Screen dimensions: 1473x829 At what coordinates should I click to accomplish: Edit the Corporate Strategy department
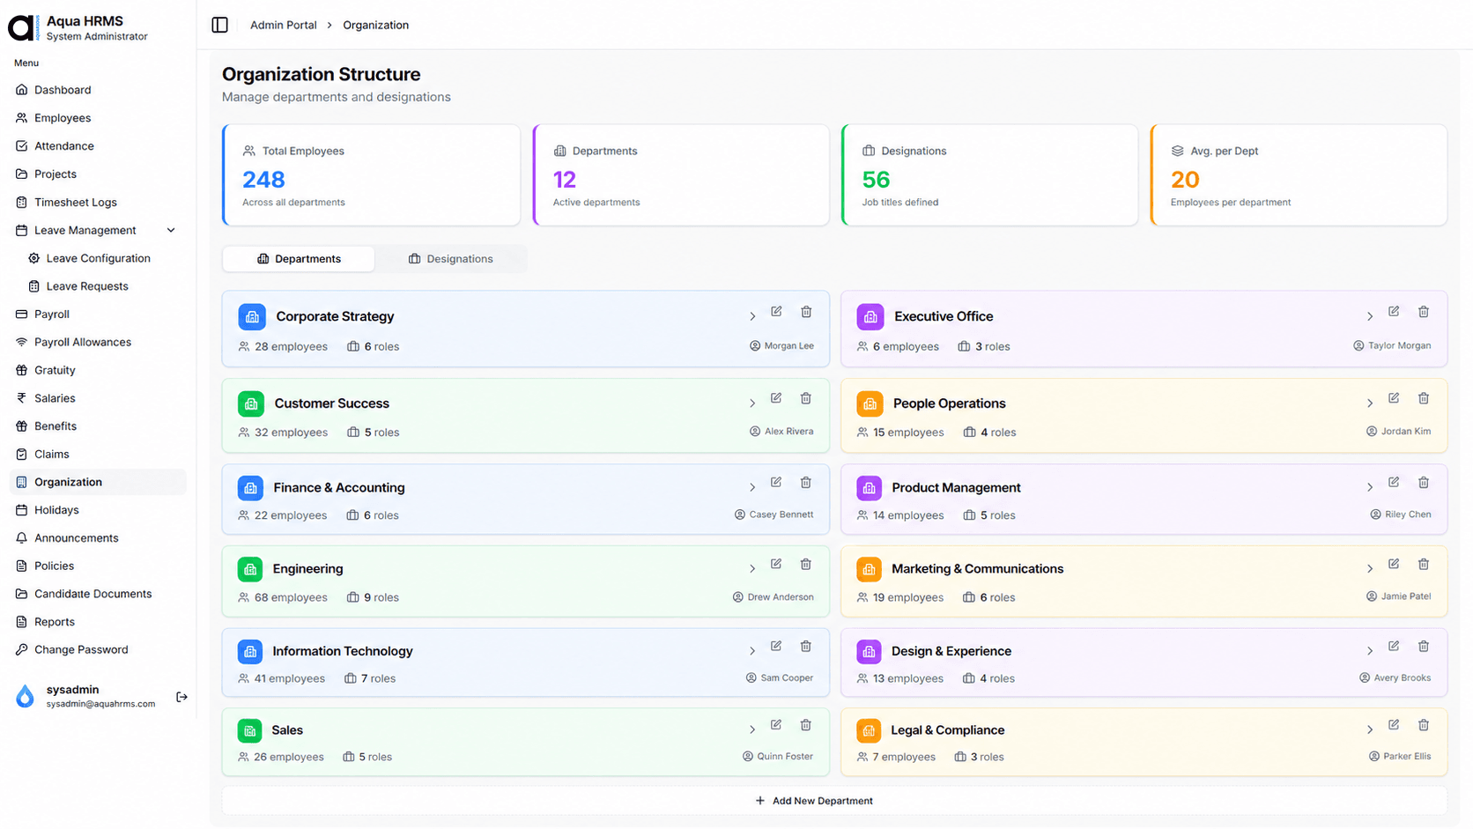[776, 312]
